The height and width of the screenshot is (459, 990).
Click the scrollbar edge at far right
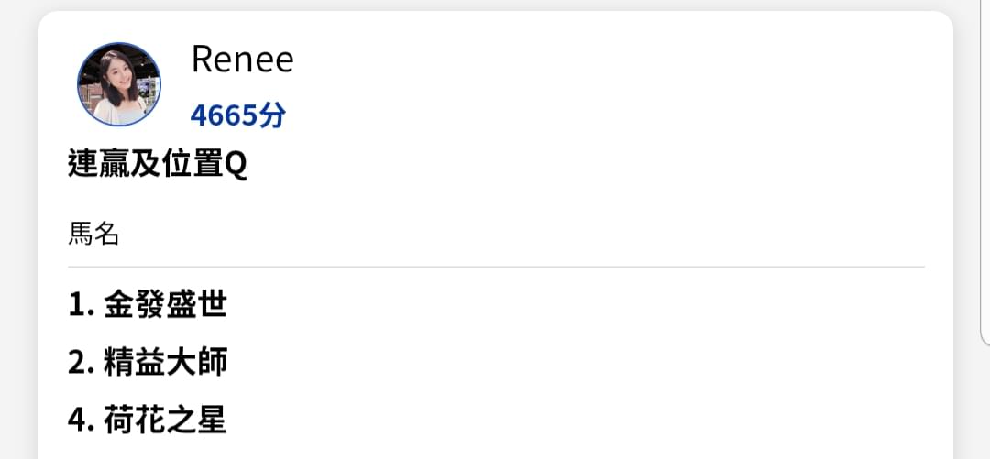[x=984, y=170]
